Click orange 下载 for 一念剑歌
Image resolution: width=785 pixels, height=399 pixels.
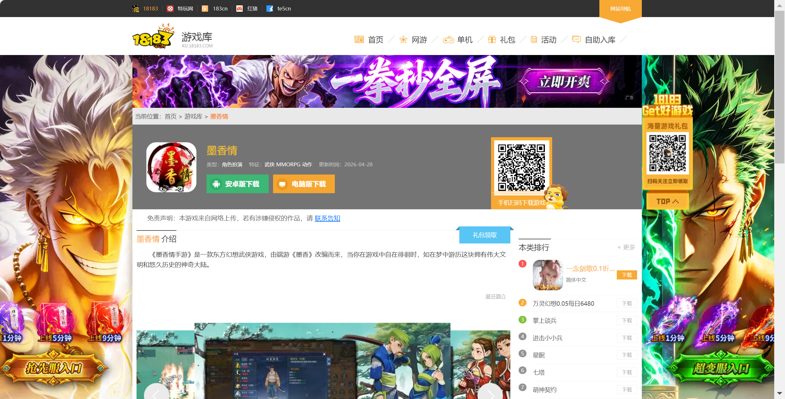pyautogui.click(x=627, y=275)
